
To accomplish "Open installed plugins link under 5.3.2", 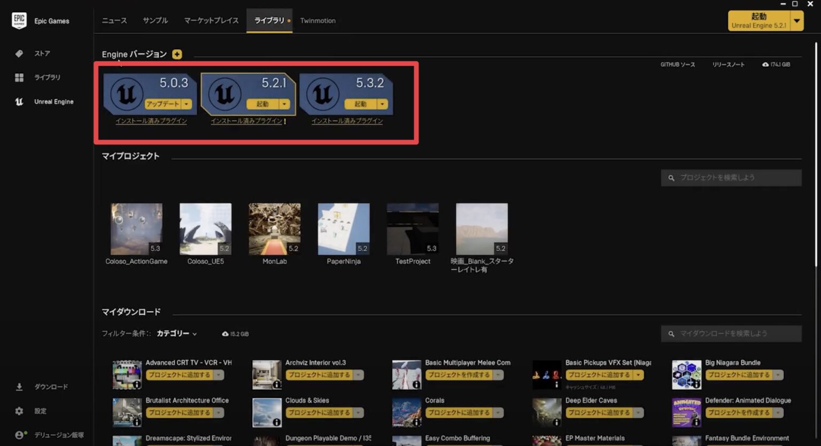I will pos(347,121).
